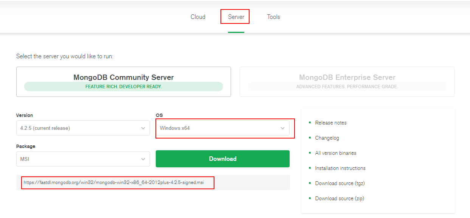Click the 4.2.5 (current release) version field

[x=83, y=128]
